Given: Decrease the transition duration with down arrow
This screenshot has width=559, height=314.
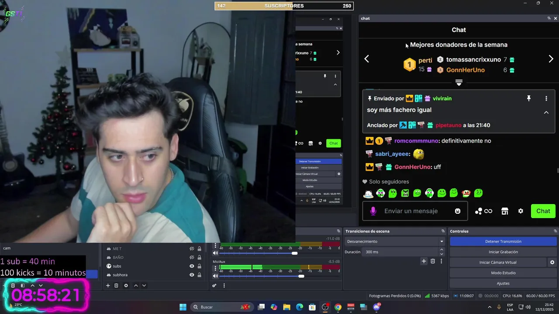Looking at the screenshot, I should tap(442, 254).
